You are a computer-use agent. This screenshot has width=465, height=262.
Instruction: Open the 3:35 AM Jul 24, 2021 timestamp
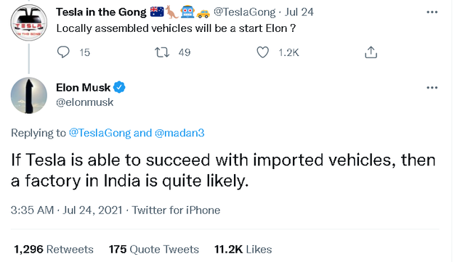(66, 210)
